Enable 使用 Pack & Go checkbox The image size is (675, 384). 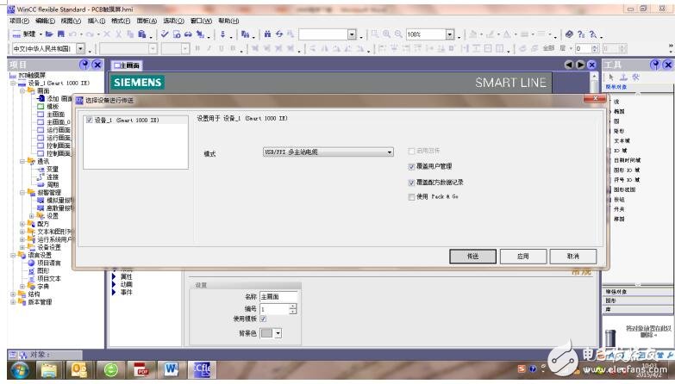[x=411, y=197]
